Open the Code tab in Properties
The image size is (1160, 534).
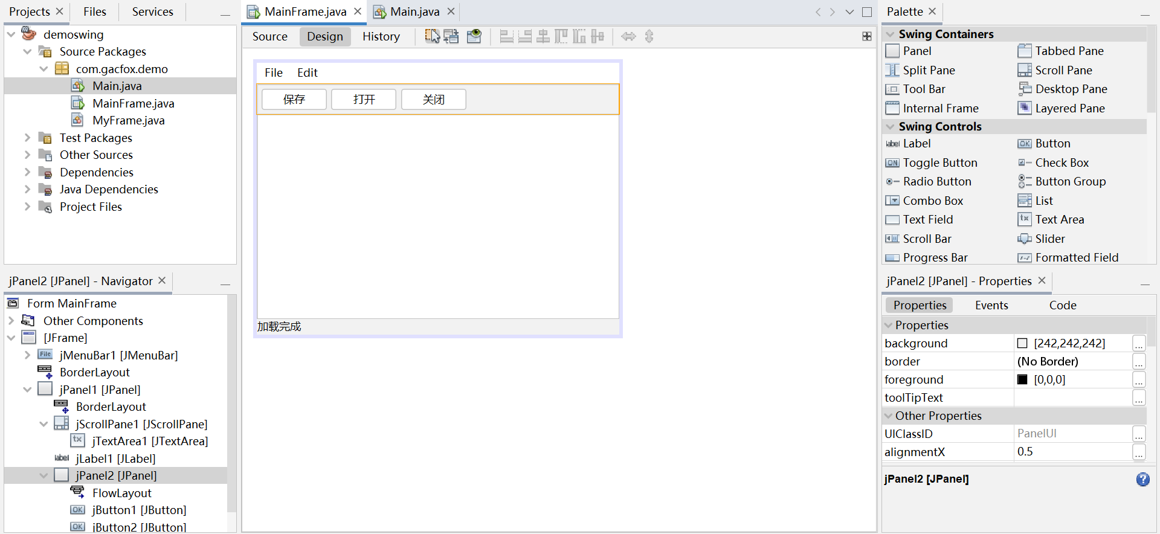[1063, 305]
